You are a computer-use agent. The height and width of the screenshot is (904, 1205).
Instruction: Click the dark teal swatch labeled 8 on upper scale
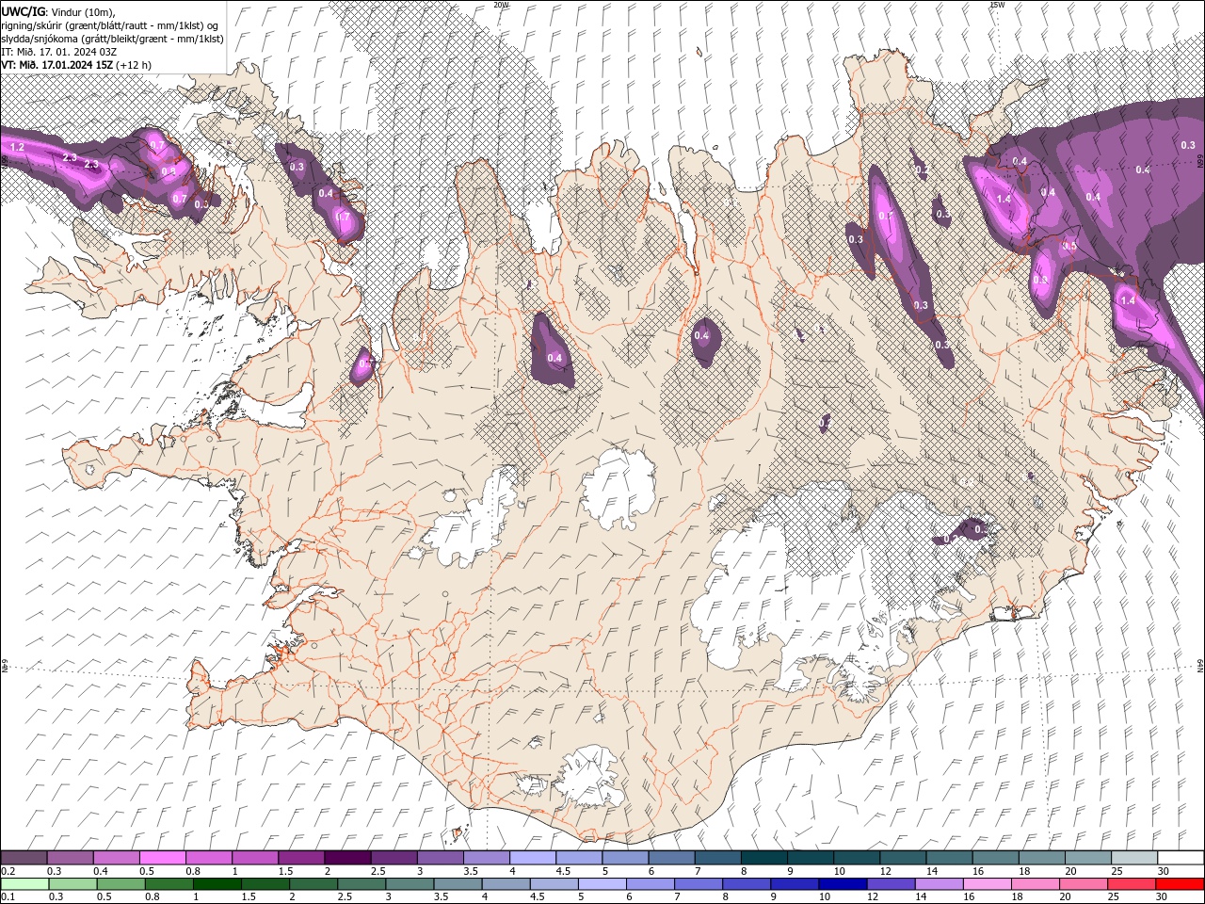coord(763,858)
